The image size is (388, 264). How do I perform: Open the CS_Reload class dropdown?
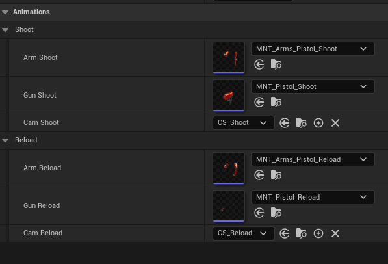[x=244, y=233]
